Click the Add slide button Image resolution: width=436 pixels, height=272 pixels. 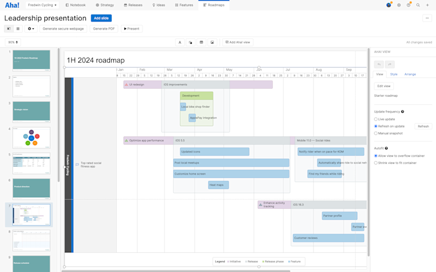point(101,18)
